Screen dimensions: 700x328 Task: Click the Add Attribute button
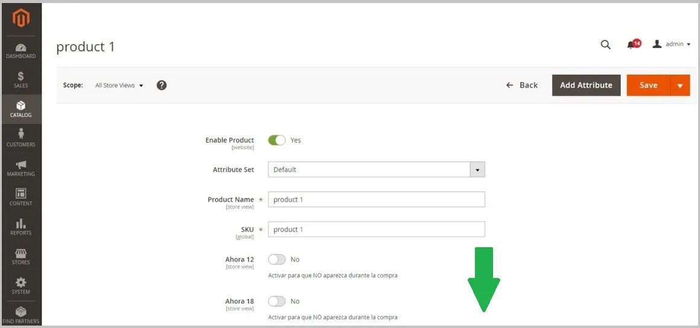pos(586,85)
